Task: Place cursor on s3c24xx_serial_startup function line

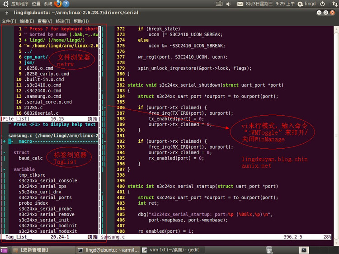Action: click(203, 186)
